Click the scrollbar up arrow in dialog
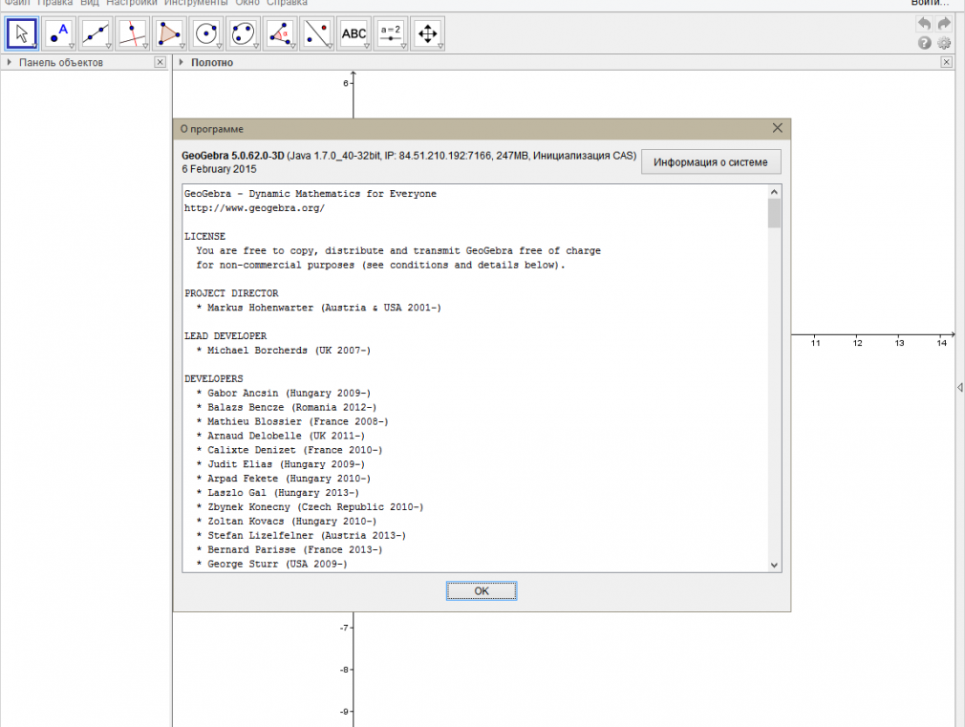This screenshot has width=965, height=727. 774,192
